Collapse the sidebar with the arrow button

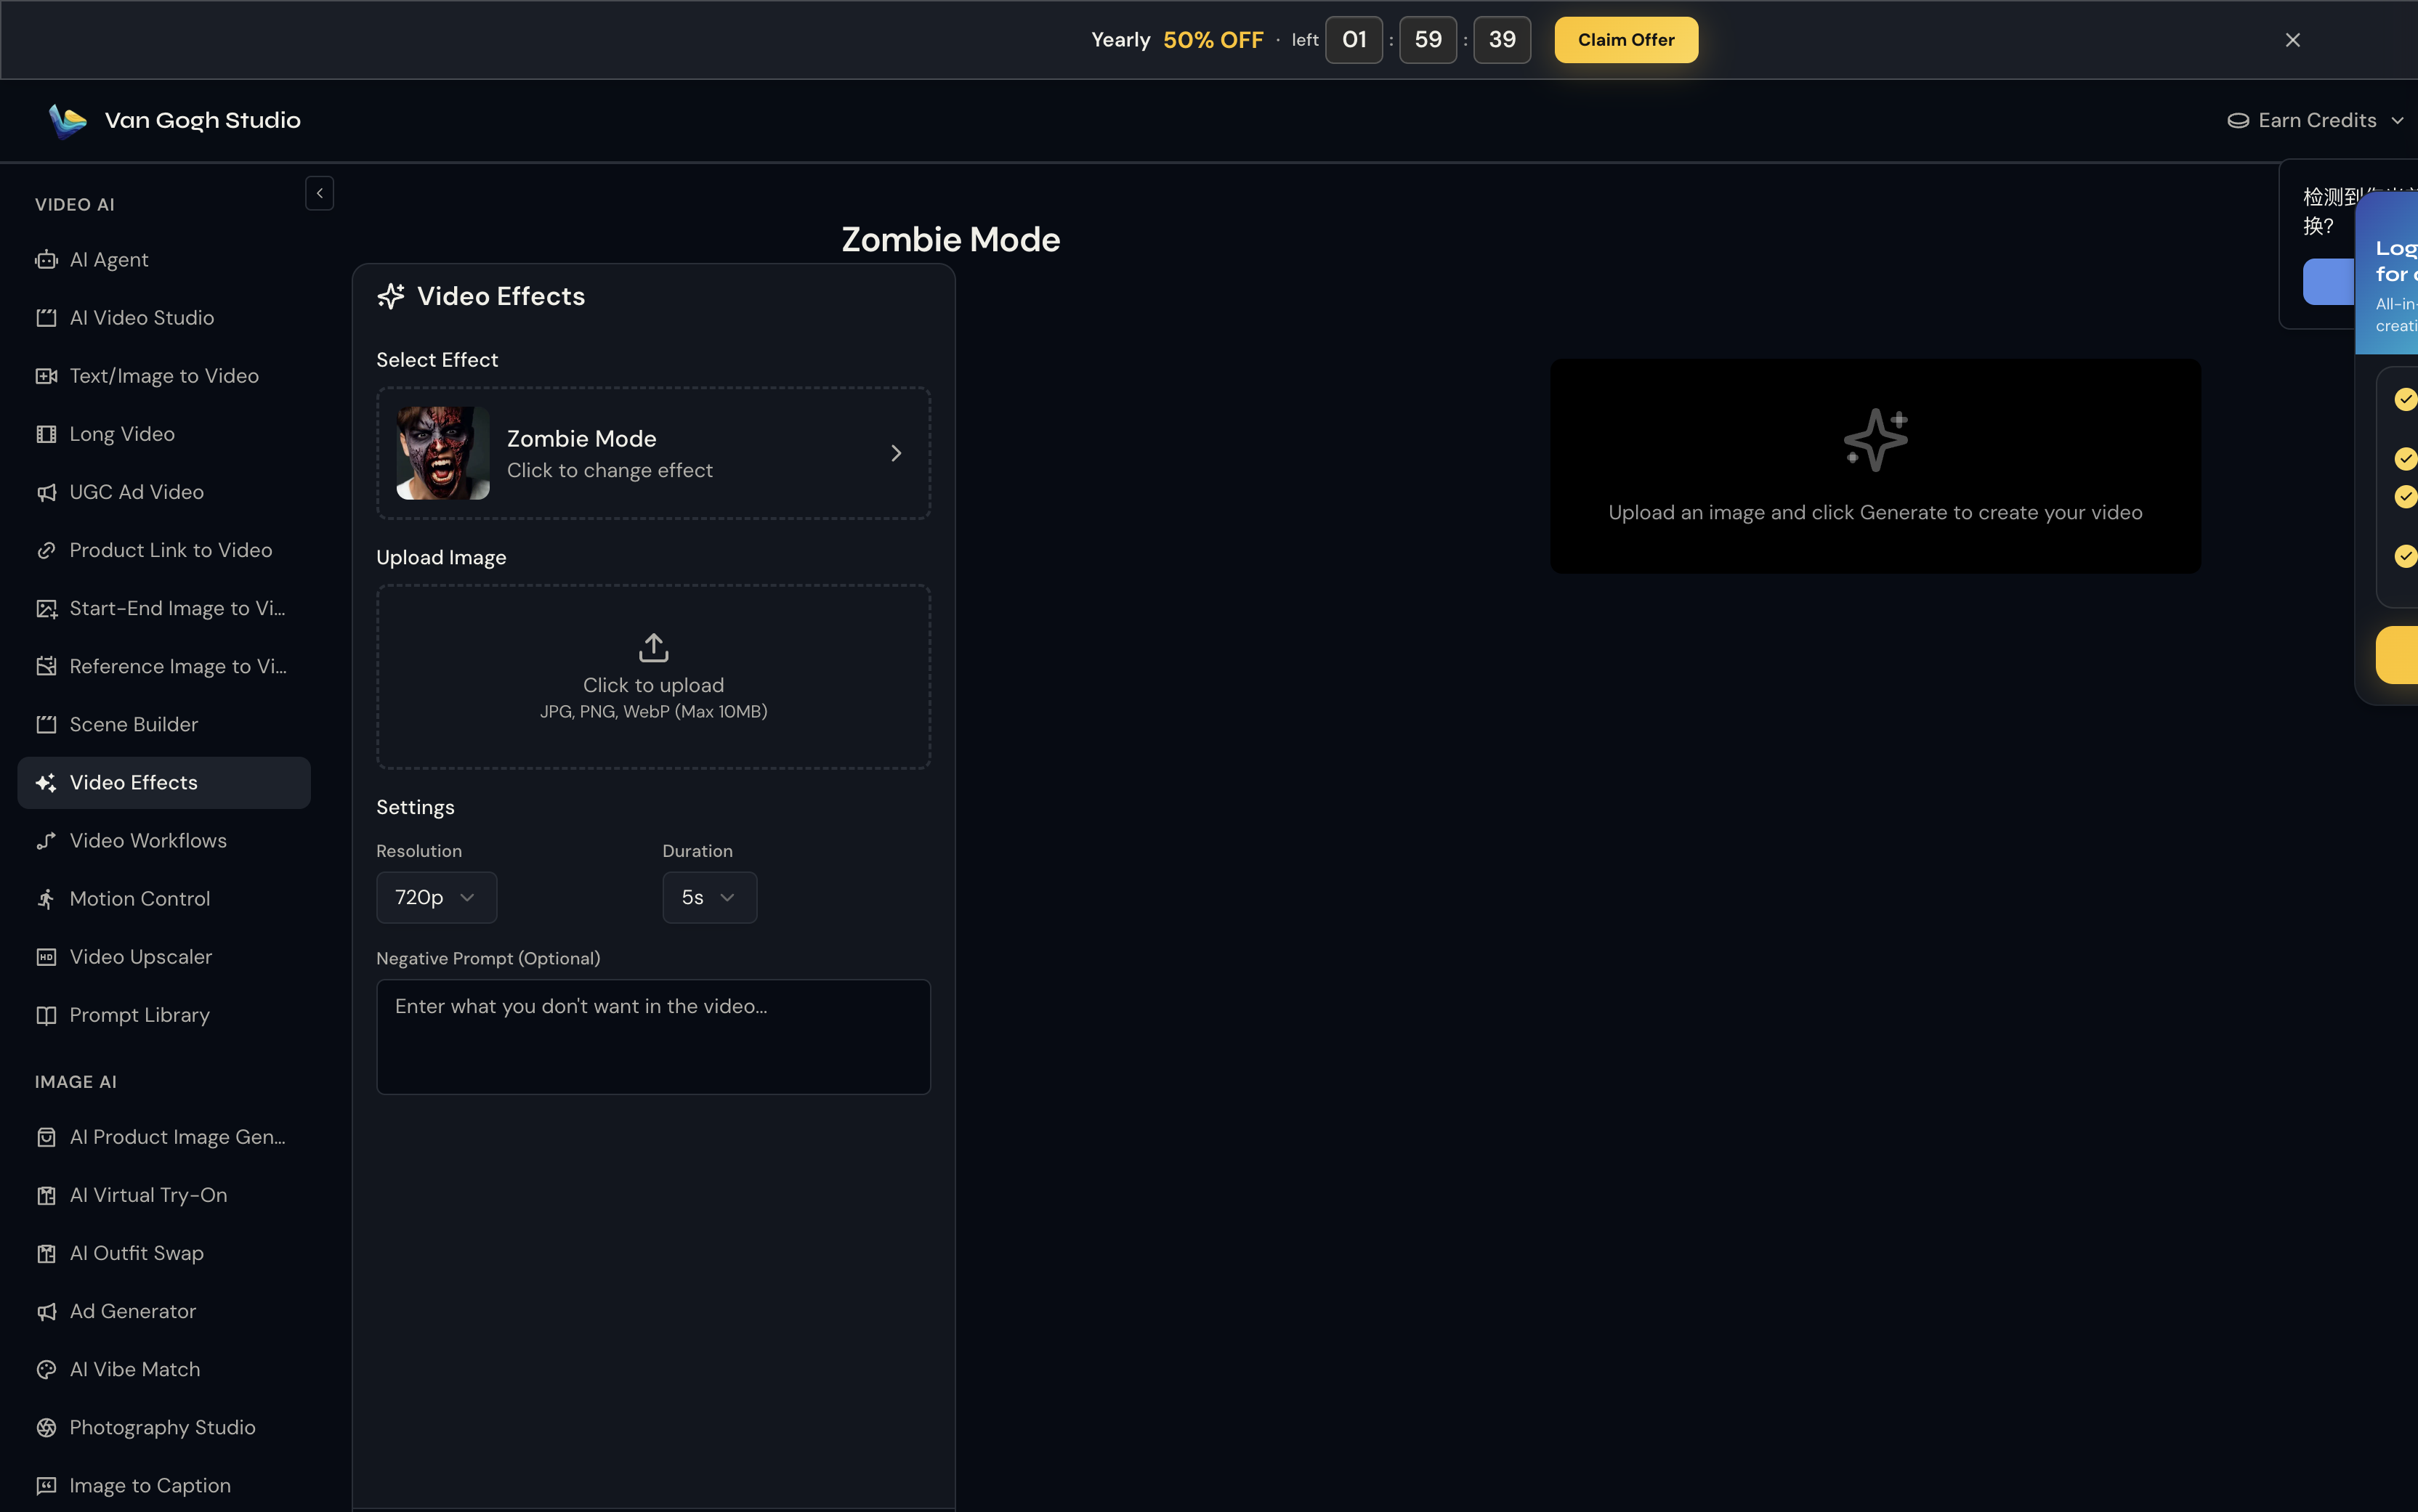pos(319,193)
